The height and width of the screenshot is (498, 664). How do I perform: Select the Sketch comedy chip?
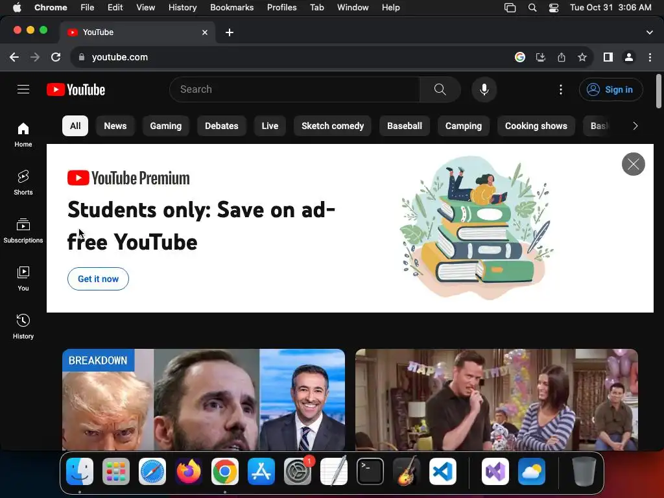click(333, 126)
